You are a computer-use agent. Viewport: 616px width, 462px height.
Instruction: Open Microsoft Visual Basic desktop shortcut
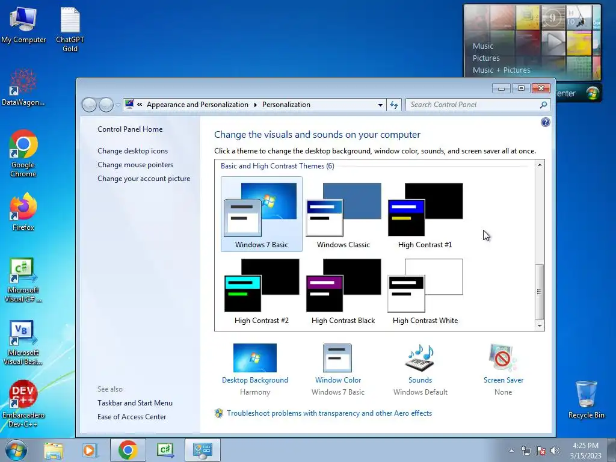(23, 342)
